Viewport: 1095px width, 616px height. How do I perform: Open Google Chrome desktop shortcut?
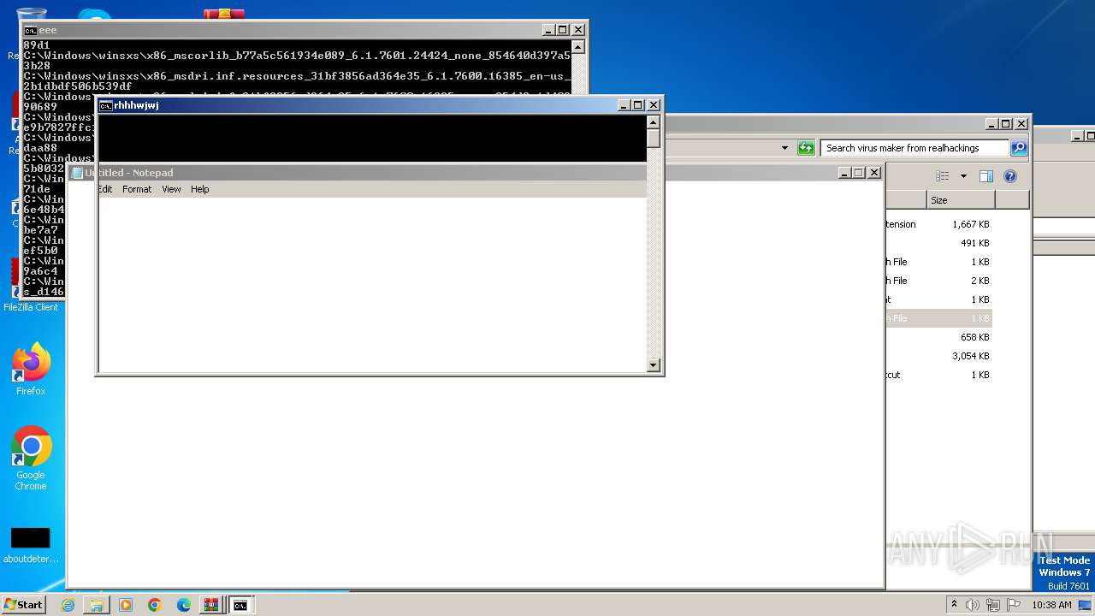click(x=31, y=458)
